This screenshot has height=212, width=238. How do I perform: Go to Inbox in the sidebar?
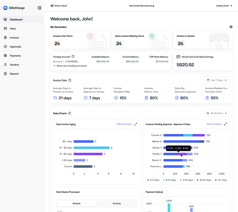click(x=22, y=29)
